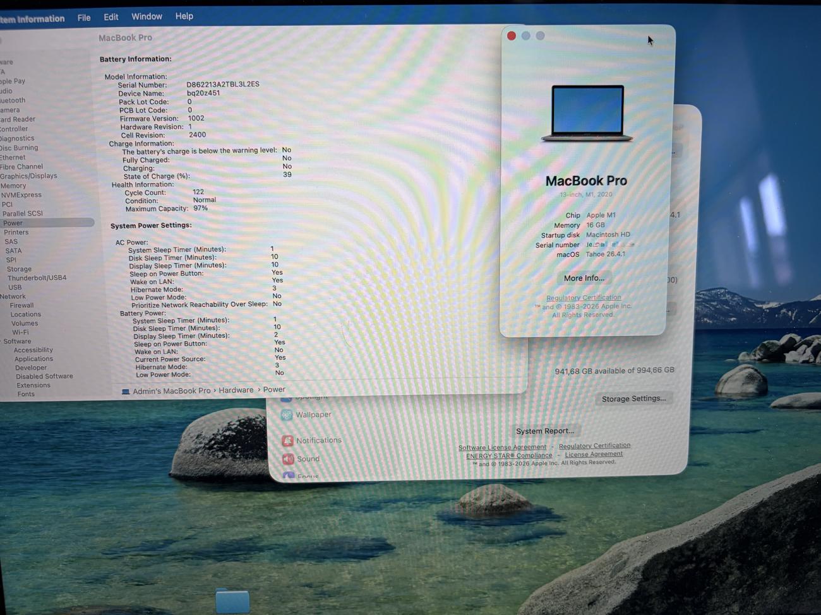Click the System Report… button
The width and height of the screenshot is (821, 615).
click(545, 431)
